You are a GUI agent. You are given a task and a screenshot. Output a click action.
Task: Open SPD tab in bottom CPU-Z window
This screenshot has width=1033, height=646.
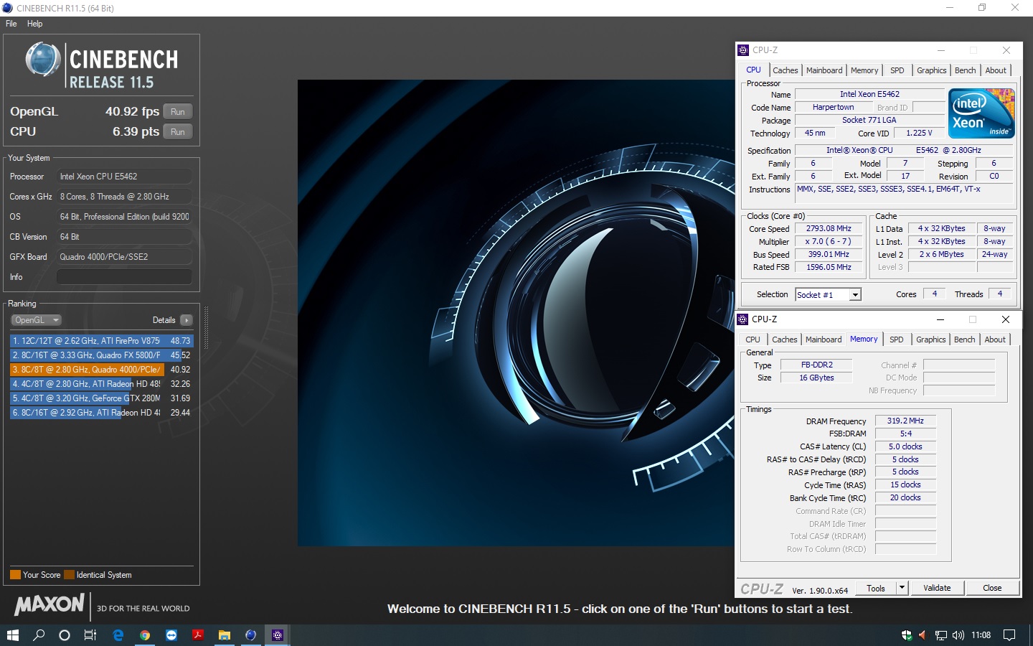[x=897, y=340]
